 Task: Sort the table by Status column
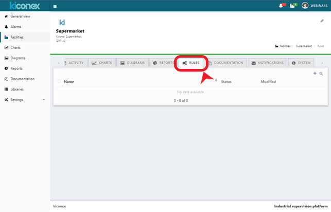[226, 81]
